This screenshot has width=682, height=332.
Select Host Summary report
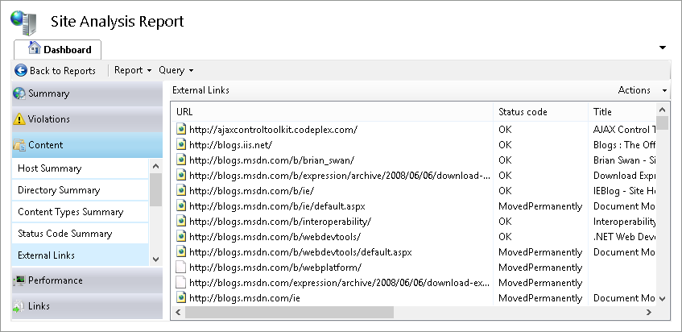[x=50, y=169]
